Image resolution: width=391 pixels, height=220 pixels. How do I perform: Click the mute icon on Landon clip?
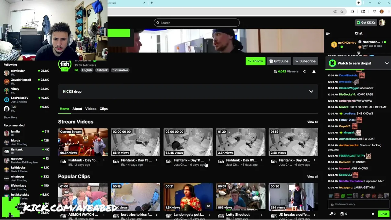point(208,206)
